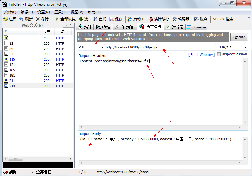Select the 请求构造 composer tab

tap(150, 27)
